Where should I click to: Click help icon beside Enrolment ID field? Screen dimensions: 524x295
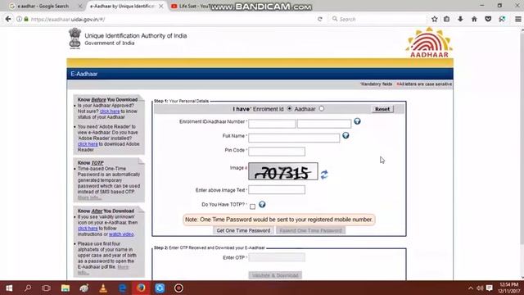coord(357,121)
